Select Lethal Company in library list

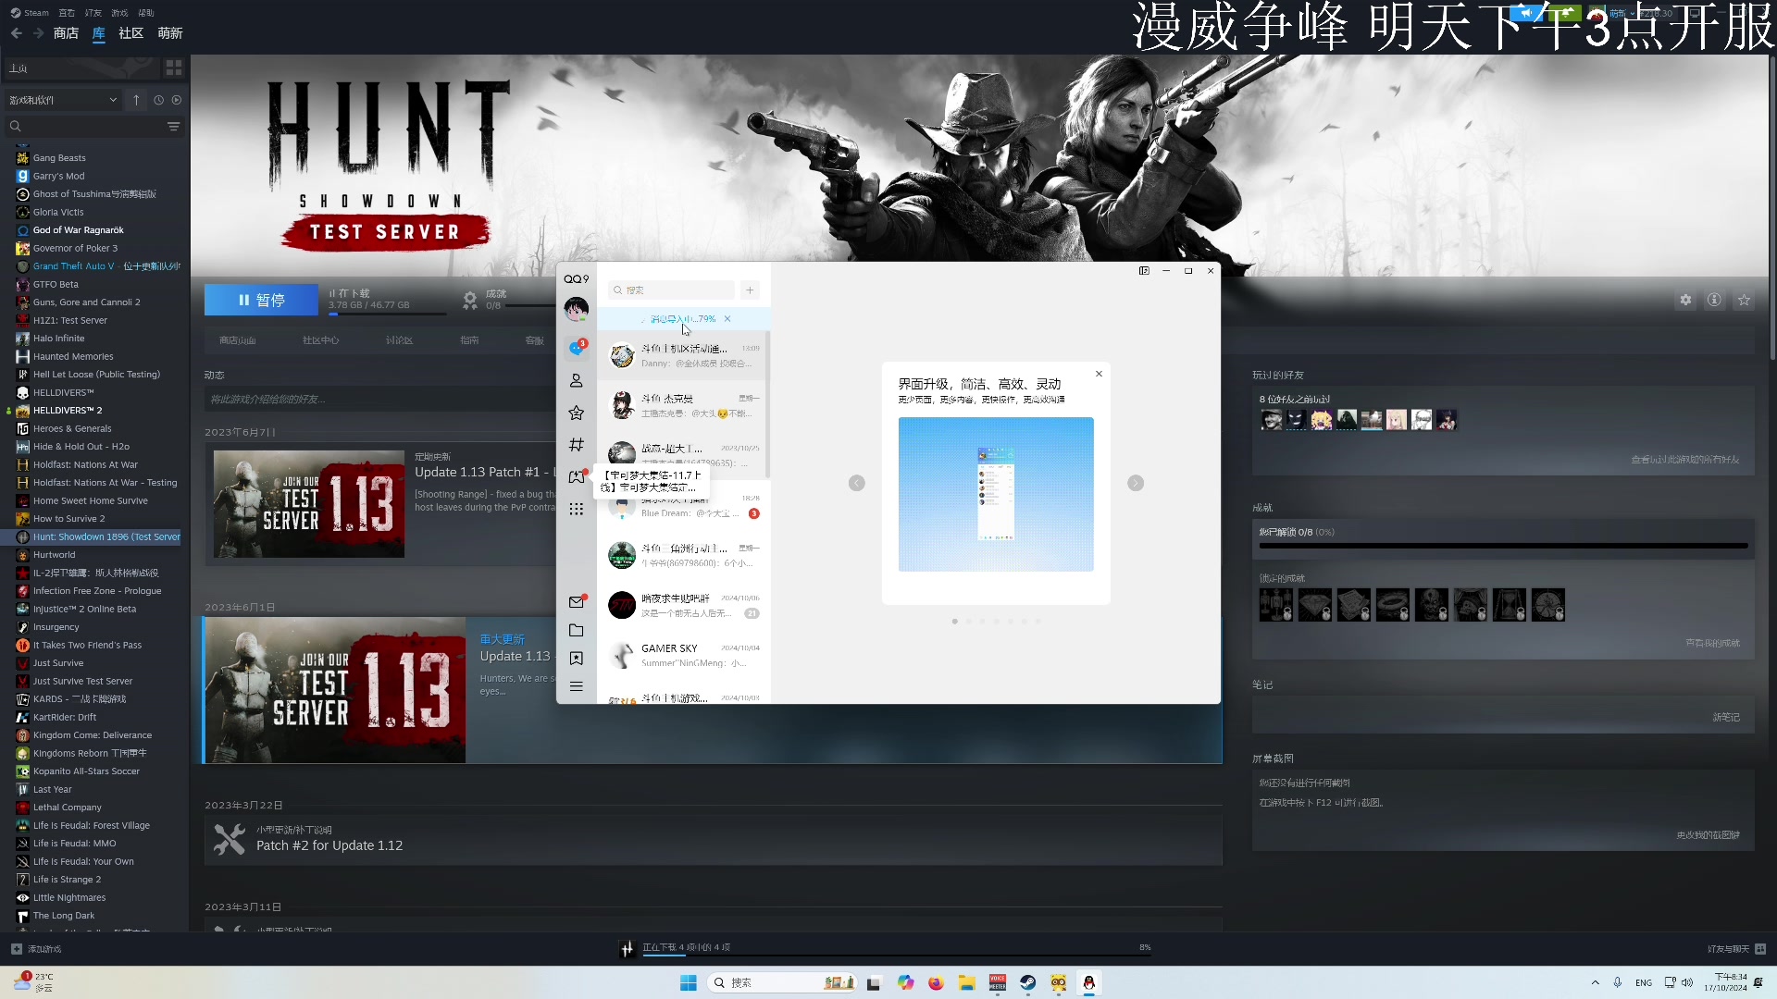point(68,808)
